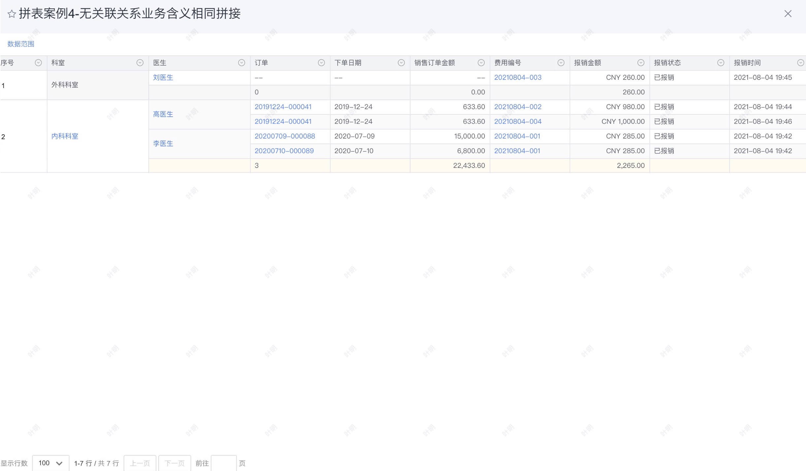806x471 pixels.
Task: Open the filter icon on 订单 column
Action: (x=322, y=62)
